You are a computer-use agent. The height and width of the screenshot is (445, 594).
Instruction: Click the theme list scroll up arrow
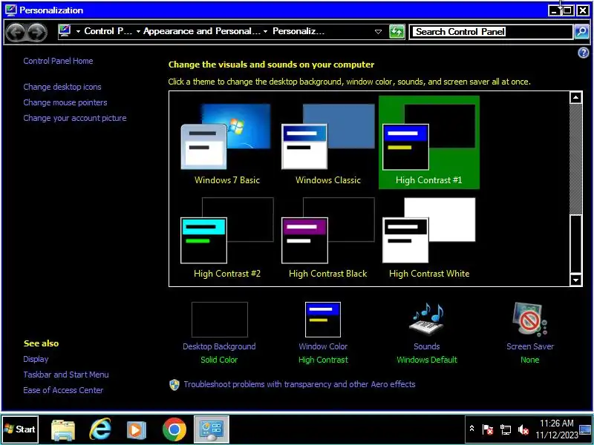pos(576,98)
